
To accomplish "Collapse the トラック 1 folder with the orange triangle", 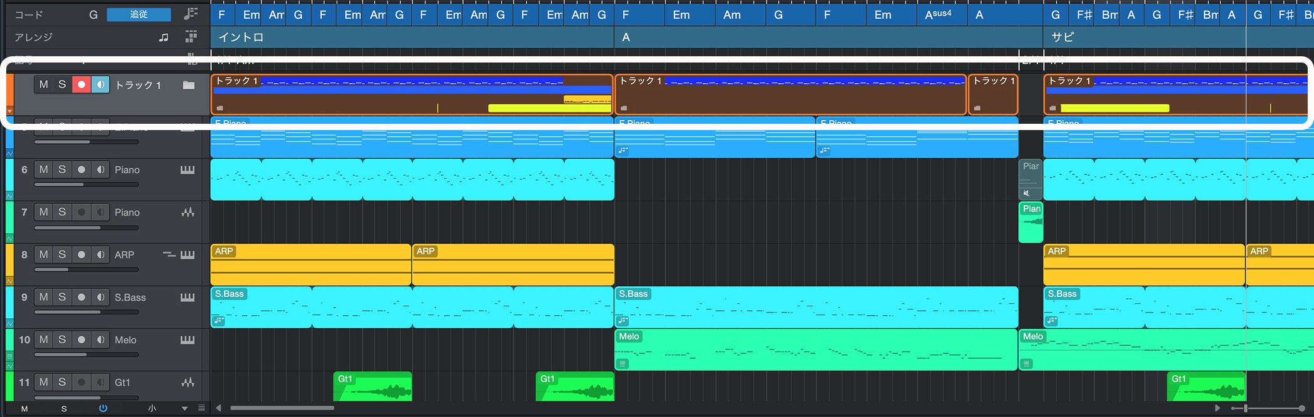I will (x=9, y=111).
